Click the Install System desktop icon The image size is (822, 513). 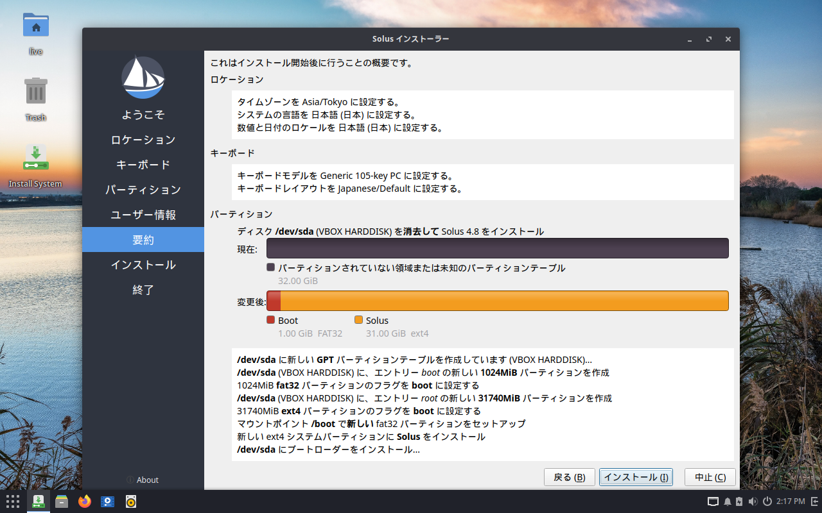tap(36, 158)
